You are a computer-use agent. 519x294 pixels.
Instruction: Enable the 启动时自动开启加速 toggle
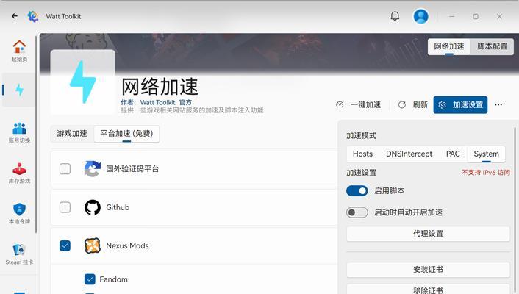pos(357,212)
